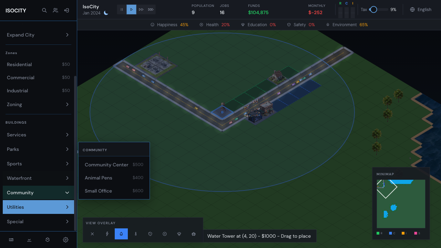Select the transit bus overlay icon
Screen dimensions: 441x248
click(x=194, y=234)
